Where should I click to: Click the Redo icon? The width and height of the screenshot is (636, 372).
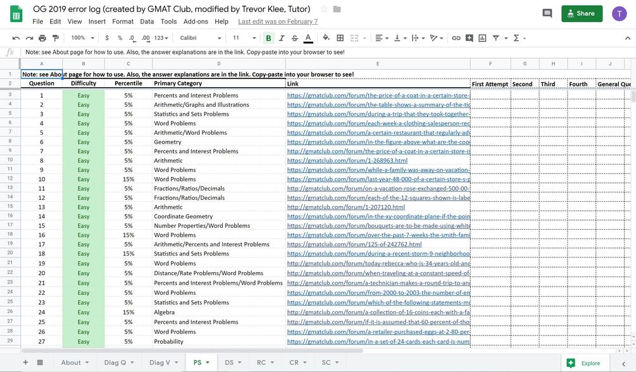point(29,38)
